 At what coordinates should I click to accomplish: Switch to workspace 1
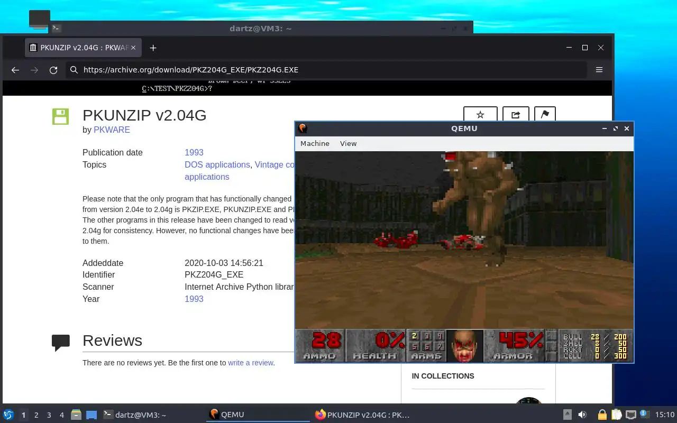[x=24, y=415]
